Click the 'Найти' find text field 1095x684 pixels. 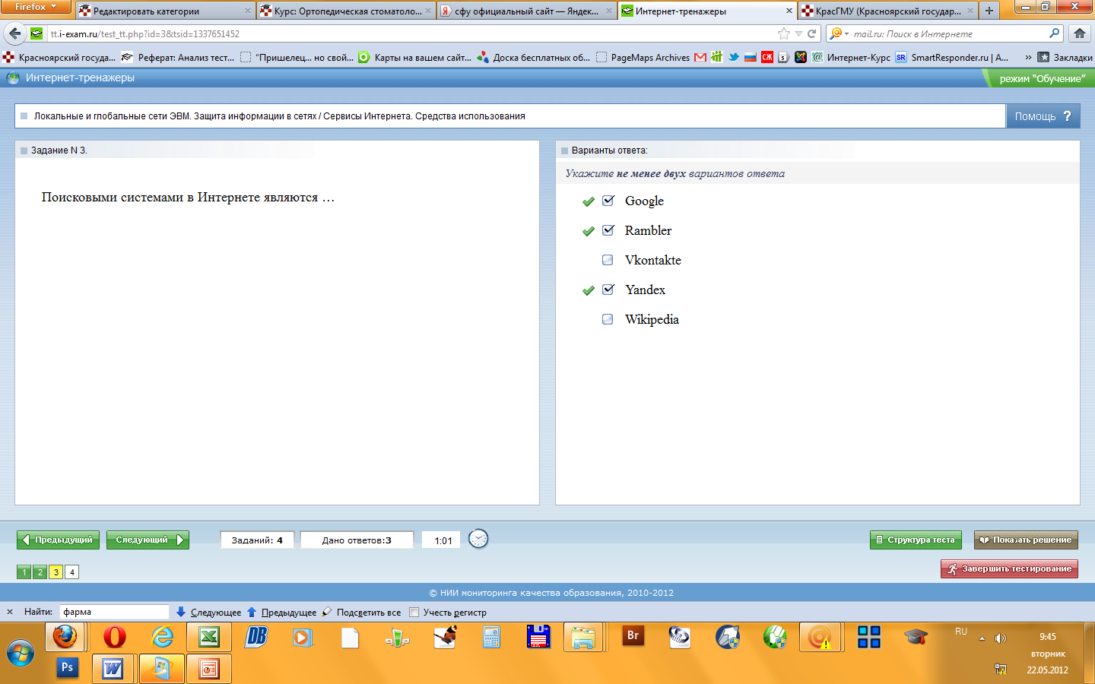click(114, 612)
